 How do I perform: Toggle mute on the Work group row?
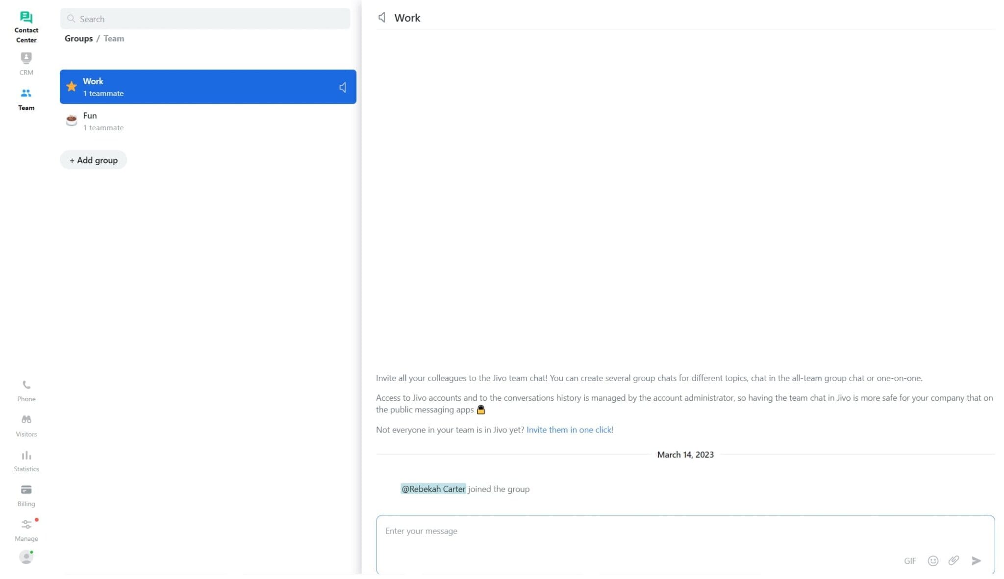342,87
